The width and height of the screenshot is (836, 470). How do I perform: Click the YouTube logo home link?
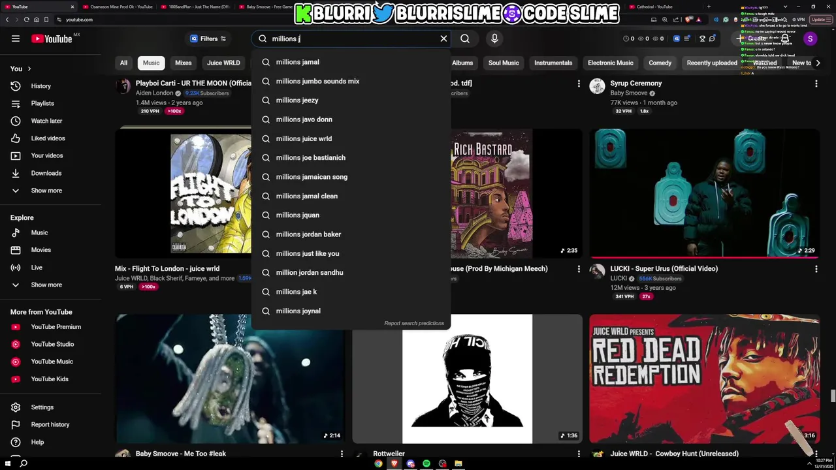click(x=52, y=39)
